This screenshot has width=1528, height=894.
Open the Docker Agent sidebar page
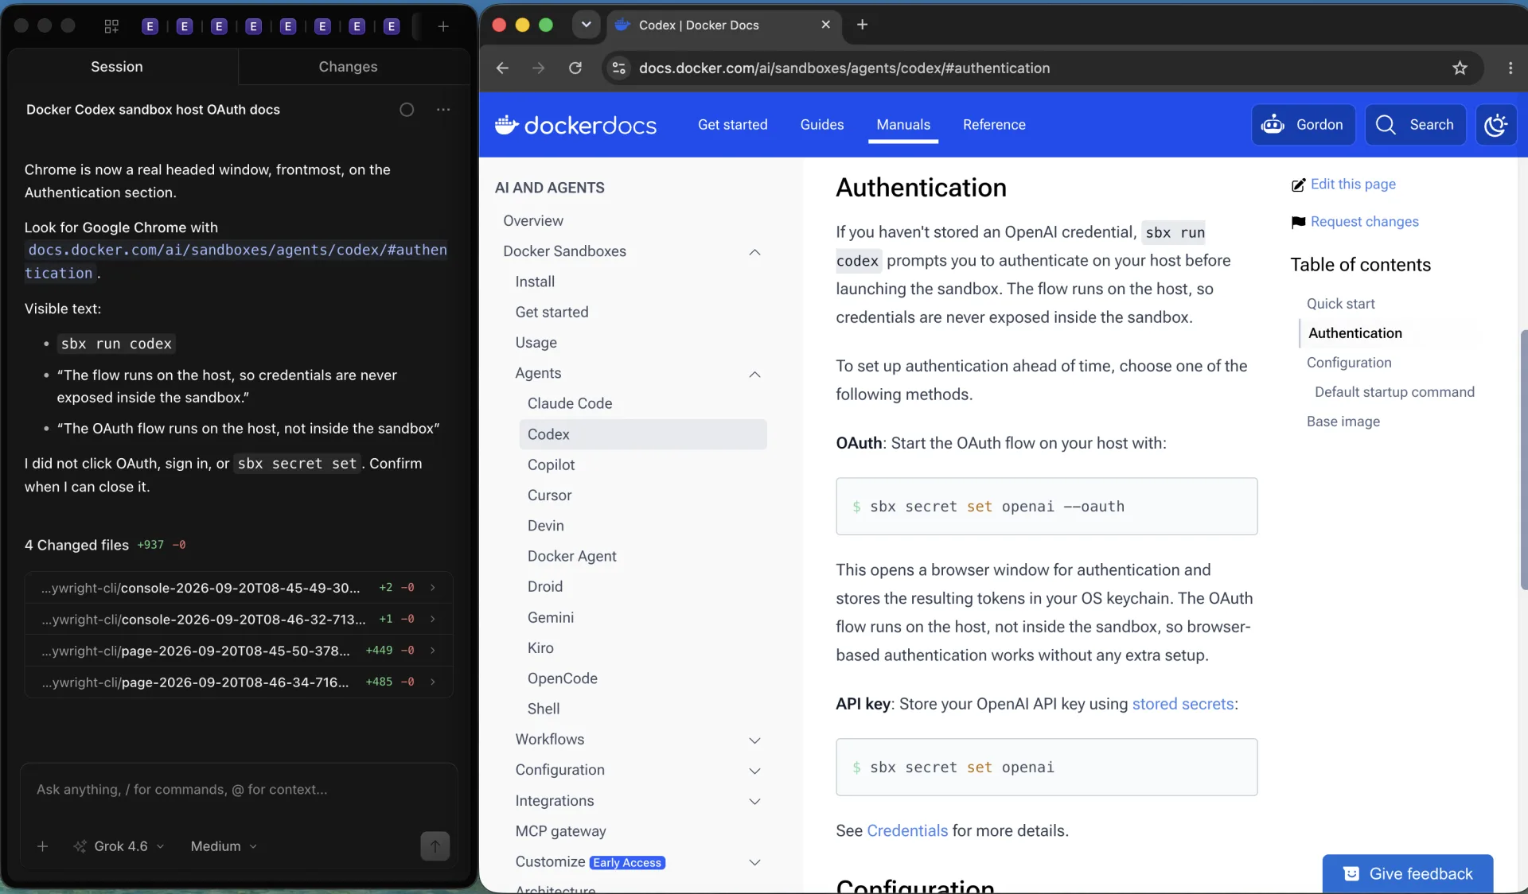(x=571, y=557)
